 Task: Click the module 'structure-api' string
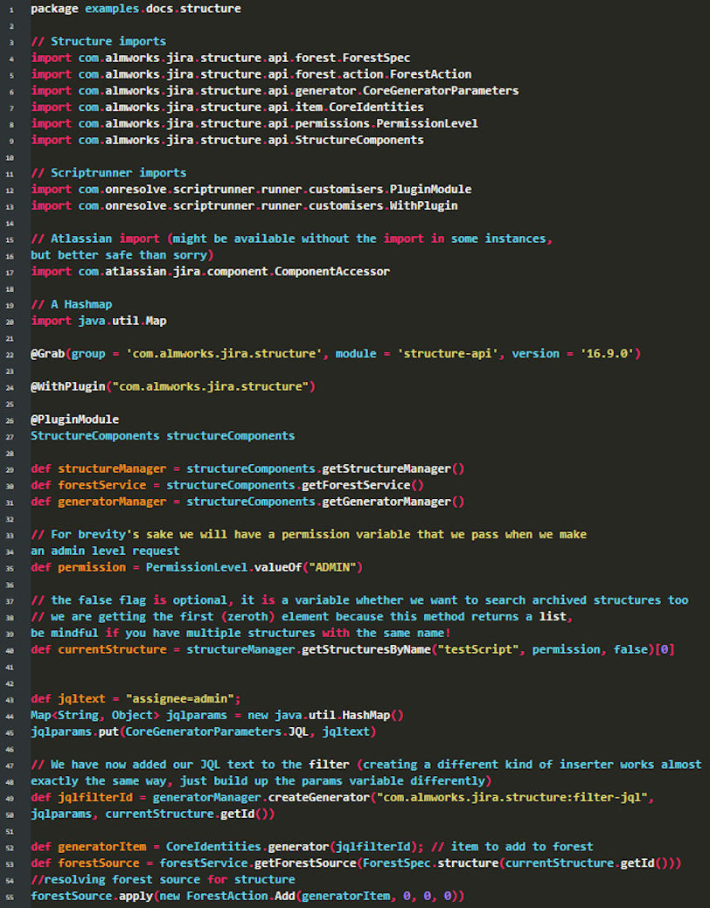point(448,353)
